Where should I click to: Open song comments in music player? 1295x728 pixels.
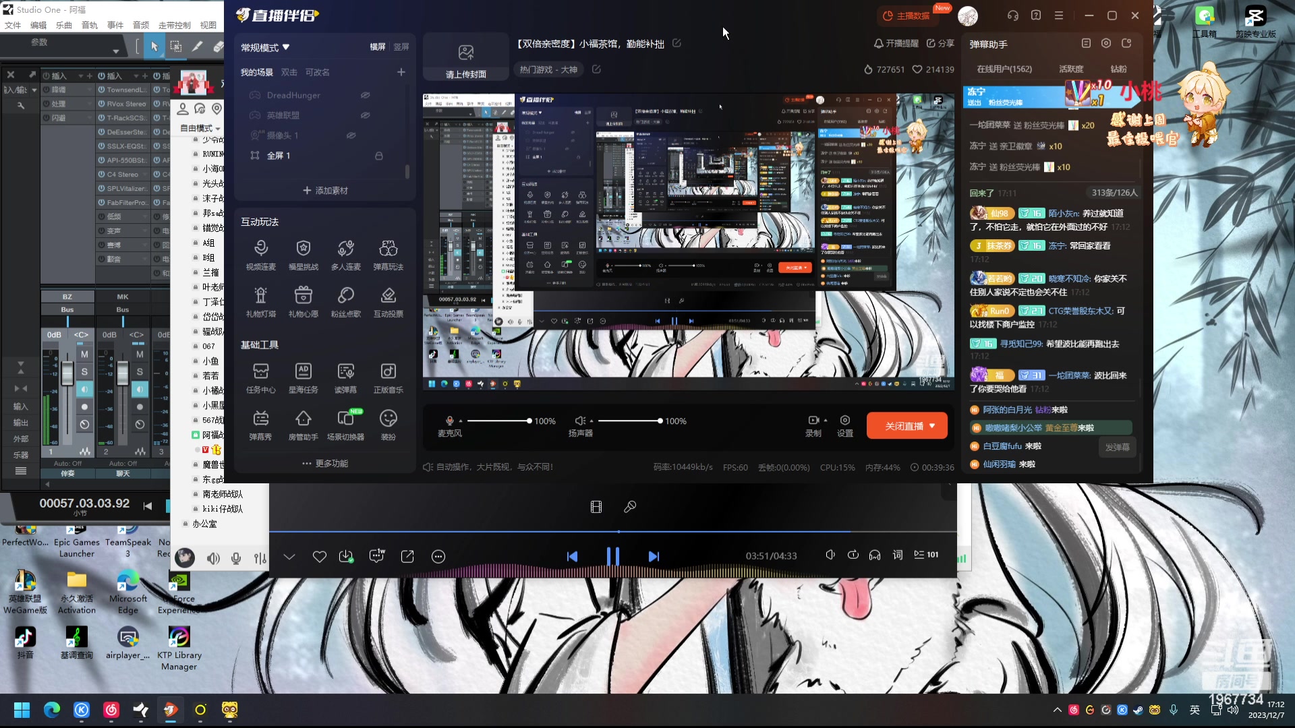point(376,557)
